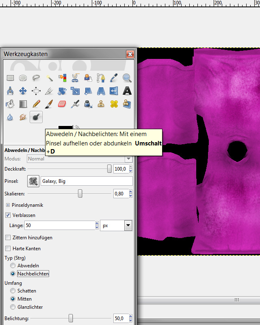This screenshot has width=260, height=325.
Task: Select the Measure compass tool
Action: click(x=10, y=91)
